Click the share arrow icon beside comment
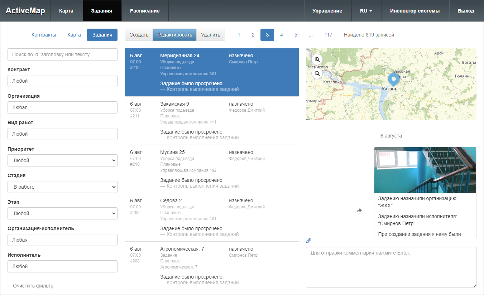This screenshot has width=484, height=295. [x=359, y=211]
